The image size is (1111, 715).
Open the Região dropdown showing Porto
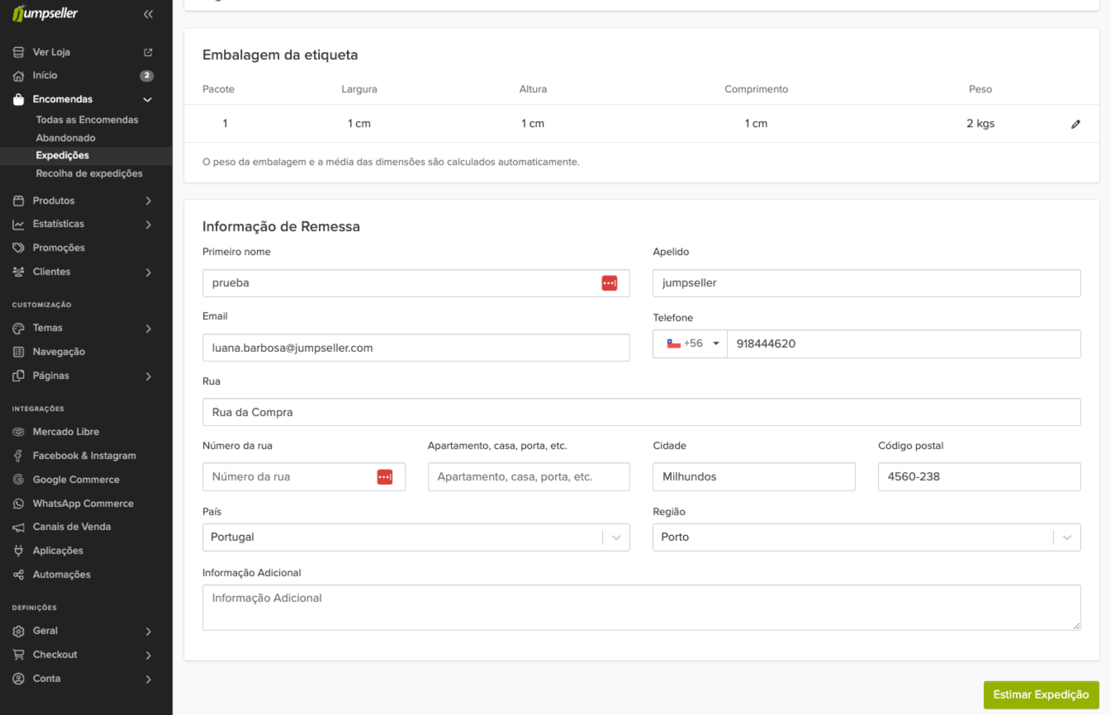[866, 537]
